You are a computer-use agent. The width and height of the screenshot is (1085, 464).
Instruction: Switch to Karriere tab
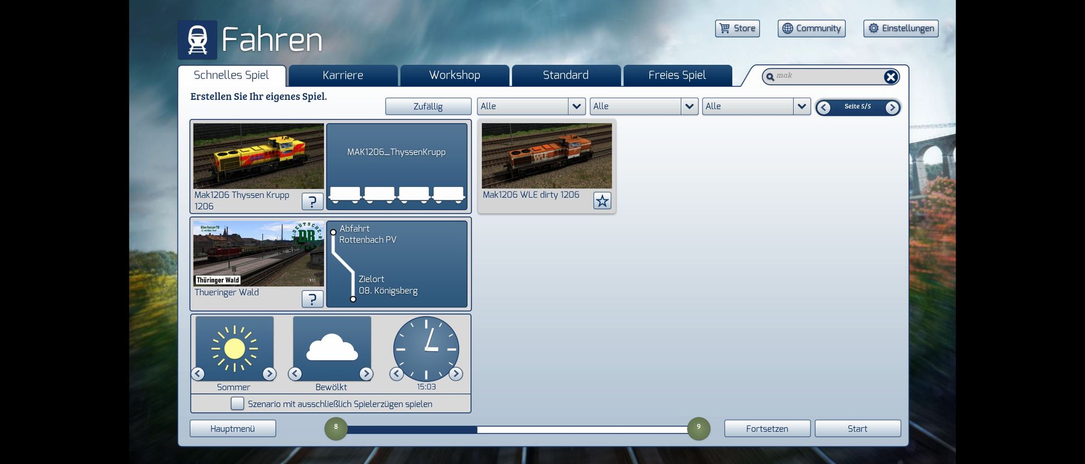(x=343, y=76)
